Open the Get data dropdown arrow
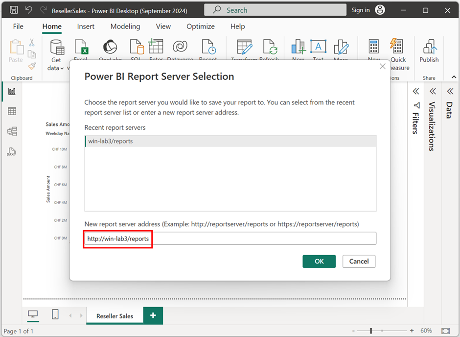 click(62, 69)
